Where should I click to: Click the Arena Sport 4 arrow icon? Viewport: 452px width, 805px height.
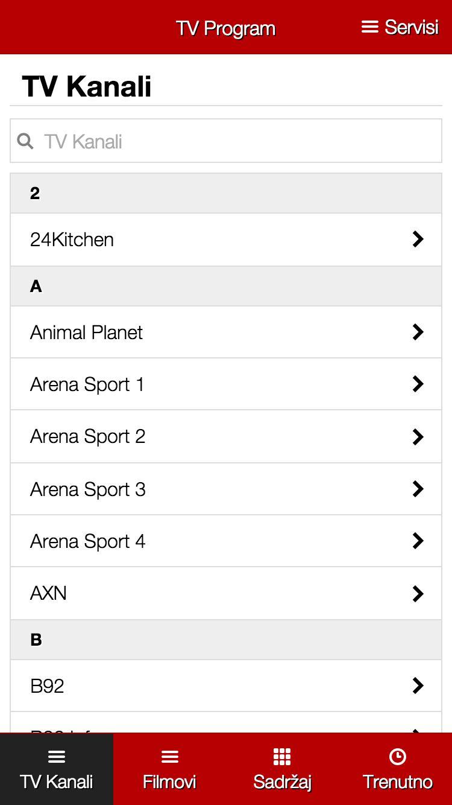coord(418,541)
